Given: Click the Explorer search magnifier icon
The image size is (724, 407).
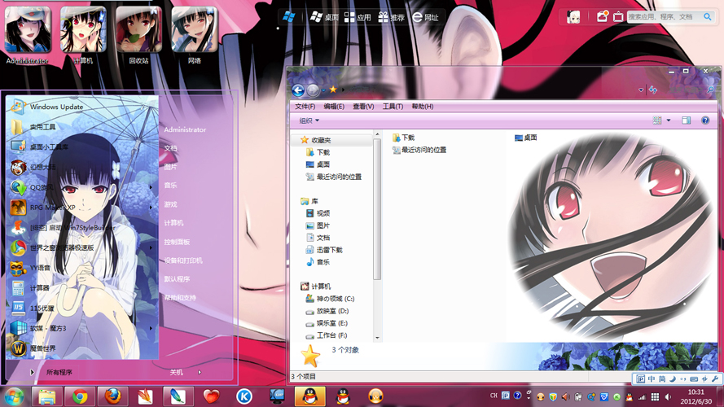Looking at the screenshot, I should click(711, 90).
